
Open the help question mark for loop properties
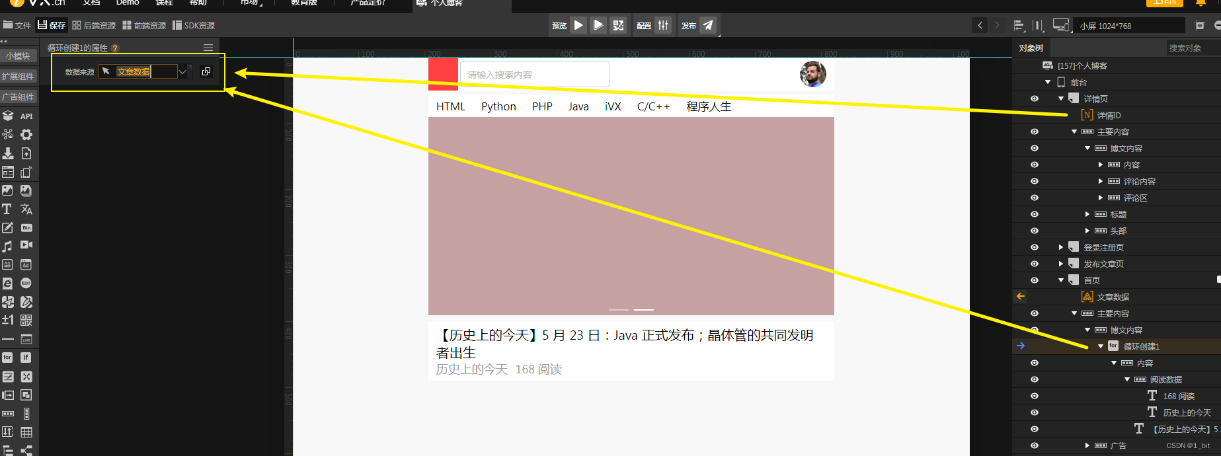click(x=115, y=48)
